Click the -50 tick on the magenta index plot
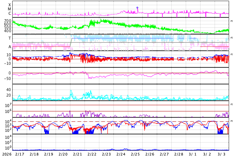Image resolution: width=235 pixels, height=157 pixels. pos(7,78)
